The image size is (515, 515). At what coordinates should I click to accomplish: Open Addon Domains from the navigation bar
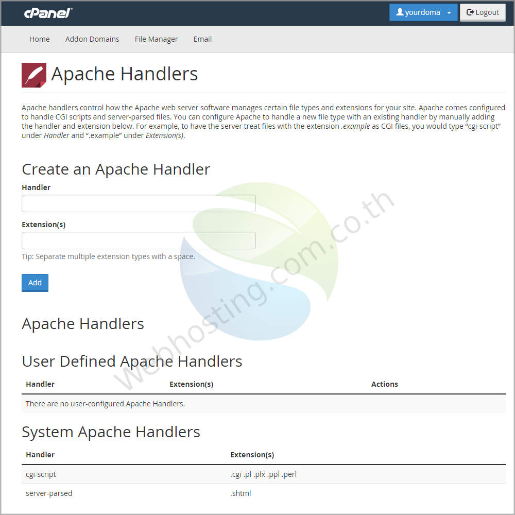point(92,39)
